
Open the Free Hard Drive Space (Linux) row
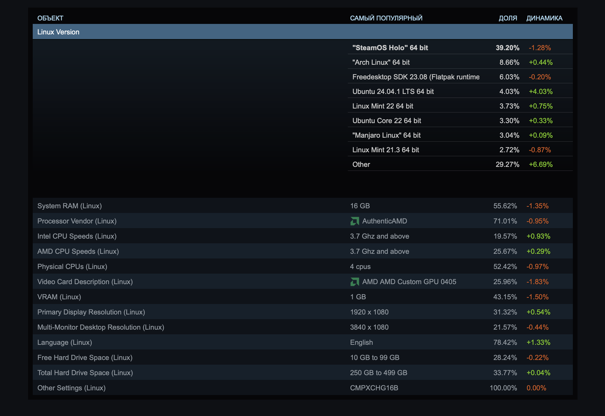point(302,358)
